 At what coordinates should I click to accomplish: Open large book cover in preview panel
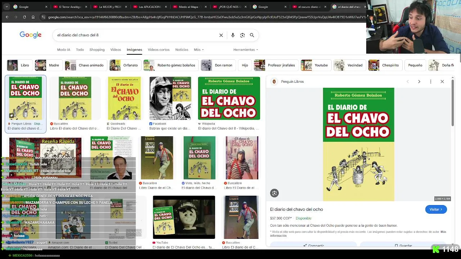358,144
